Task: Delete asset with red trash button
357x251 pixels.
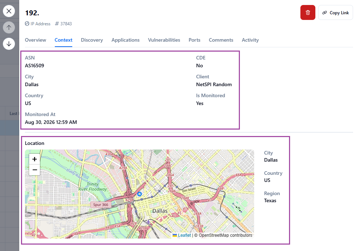Action: pos(308,12)
